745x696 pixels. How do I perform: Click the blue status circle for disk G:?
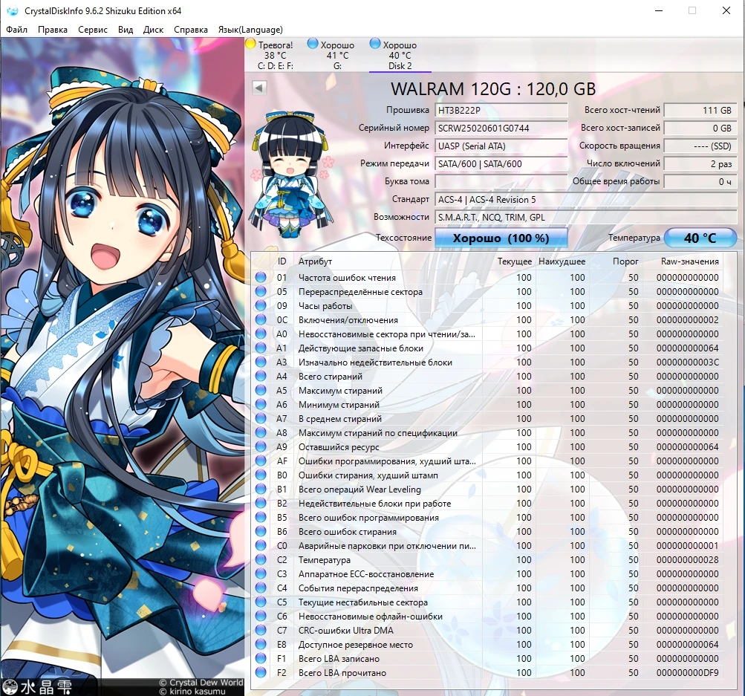click(313, 44)
